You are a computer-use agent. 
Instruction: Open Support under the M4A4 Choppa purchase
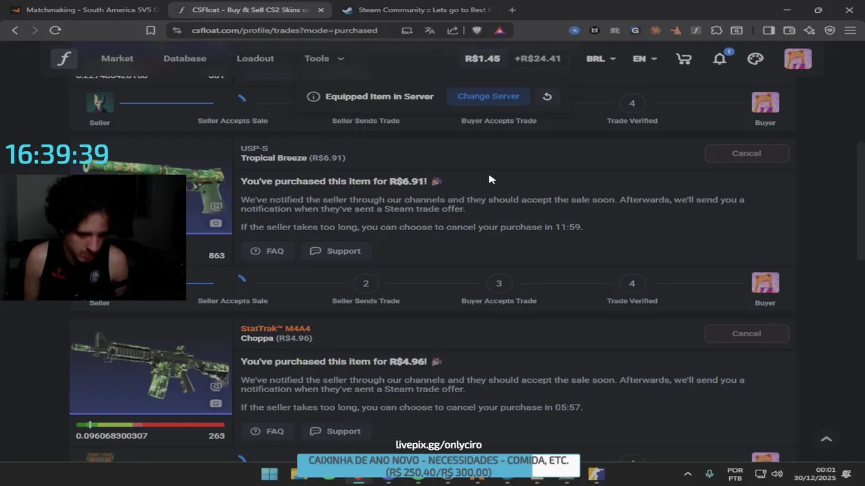335,431
